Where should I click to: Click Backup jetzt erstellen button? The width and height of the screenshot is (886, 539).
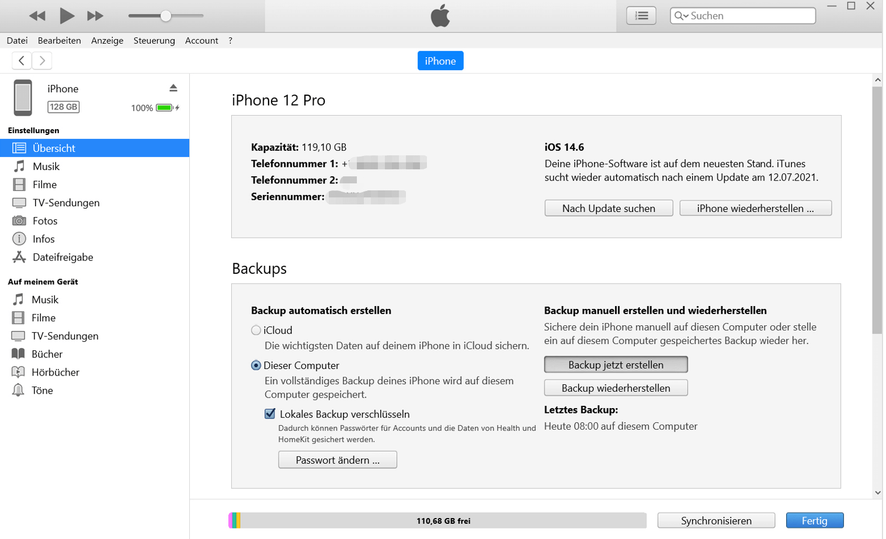pyautogui.click(x=616, y=365)
